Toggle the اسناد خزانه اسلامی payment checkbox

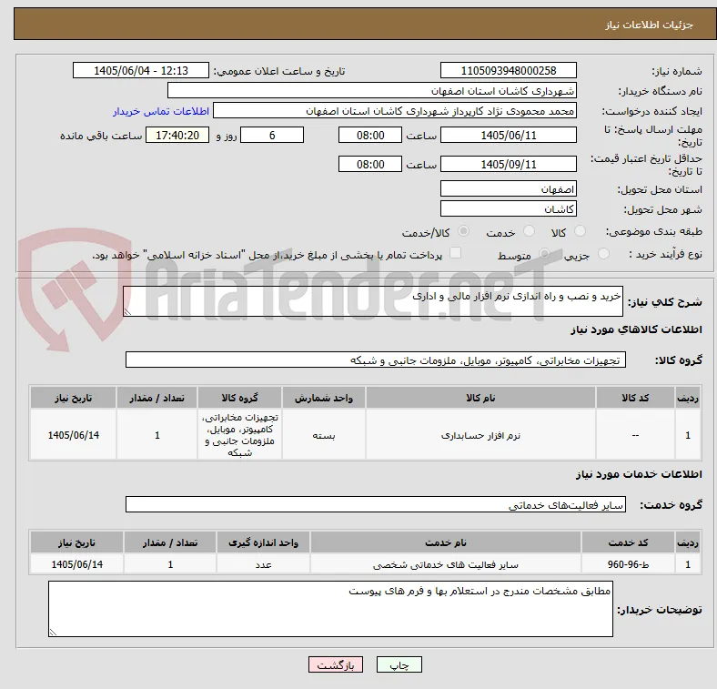click(456, 253)
